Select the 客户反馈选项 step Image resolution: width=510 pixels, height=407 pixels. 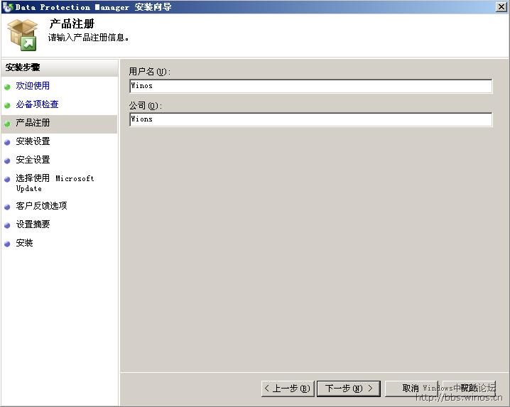tap(41, 206)
